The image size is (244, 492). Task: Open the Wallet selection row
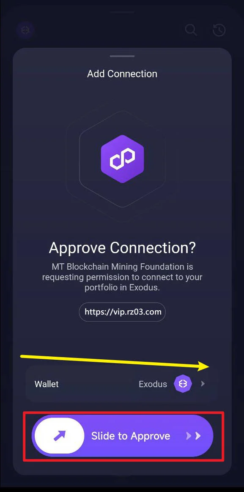pyautogui.click(x=122, y=384)
